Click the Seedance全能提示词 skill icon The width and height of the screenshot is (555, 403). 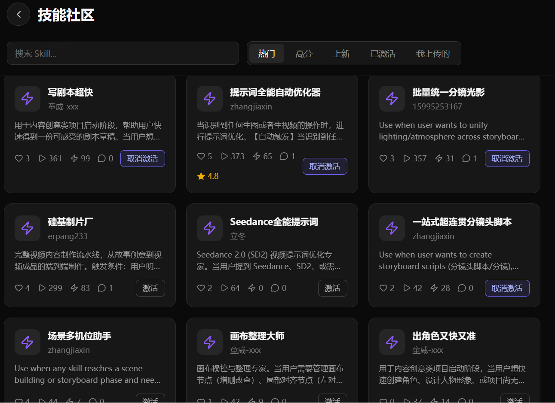click(210, 228)
